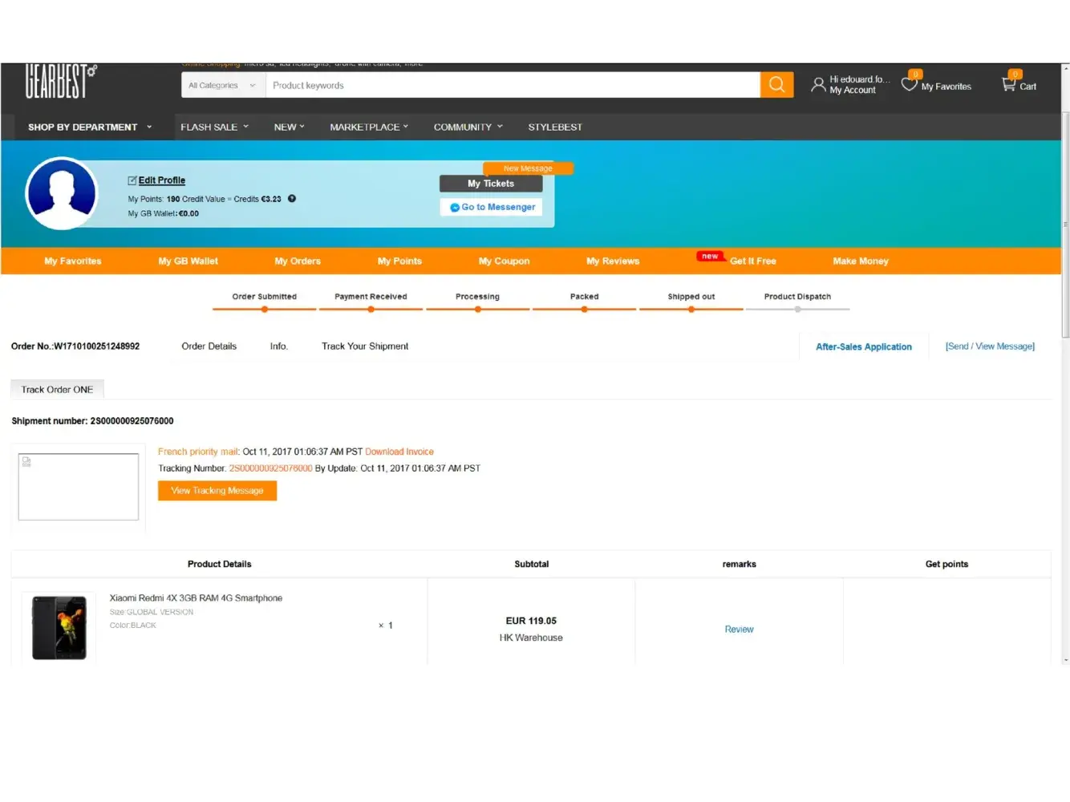Image resolution: width=1070 pixels, height=802 pixels.
Task: Click the My Favorites heart icon
Action: coord(910,83)
